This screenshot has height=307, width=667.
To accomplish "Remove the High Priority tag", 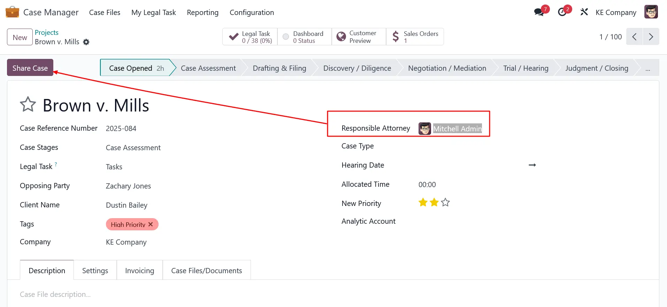I will [151, 224].
